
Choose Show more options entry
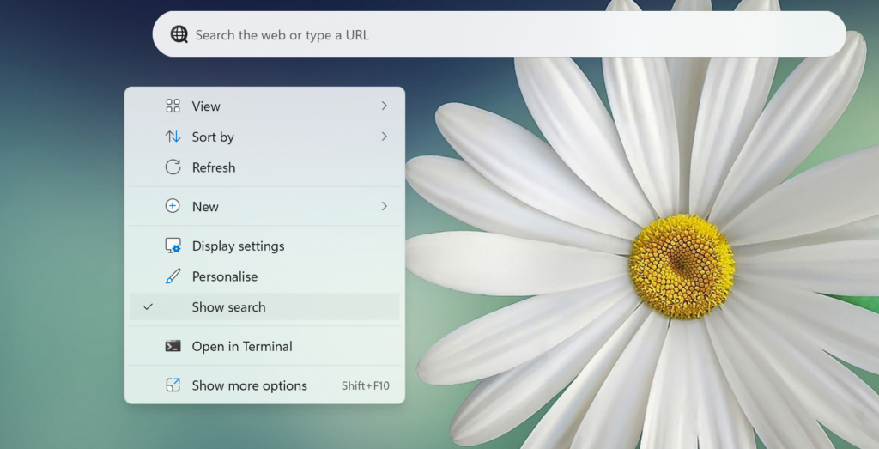pos(264,385)
